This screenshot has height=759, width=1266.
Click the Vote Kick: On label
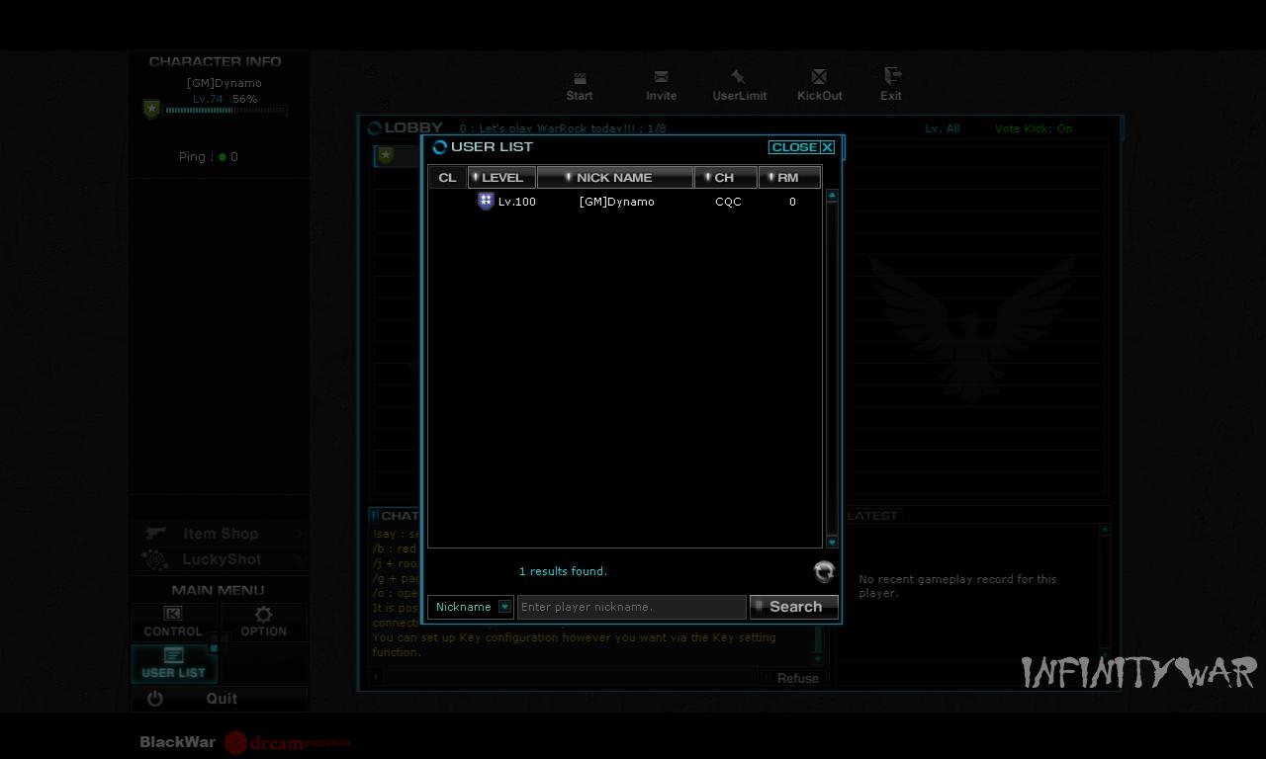[1034, 128]
